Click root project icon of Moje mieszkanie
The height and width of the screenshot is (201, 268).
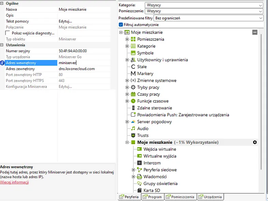127,32
